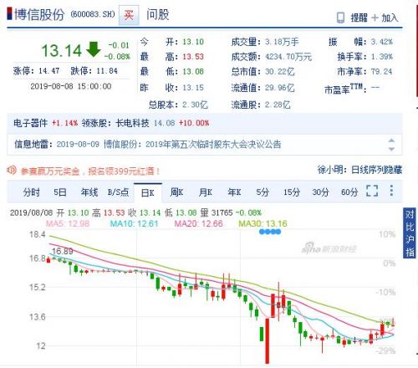
Task: Click the 买 (buy) button
Action: point(129,15)
